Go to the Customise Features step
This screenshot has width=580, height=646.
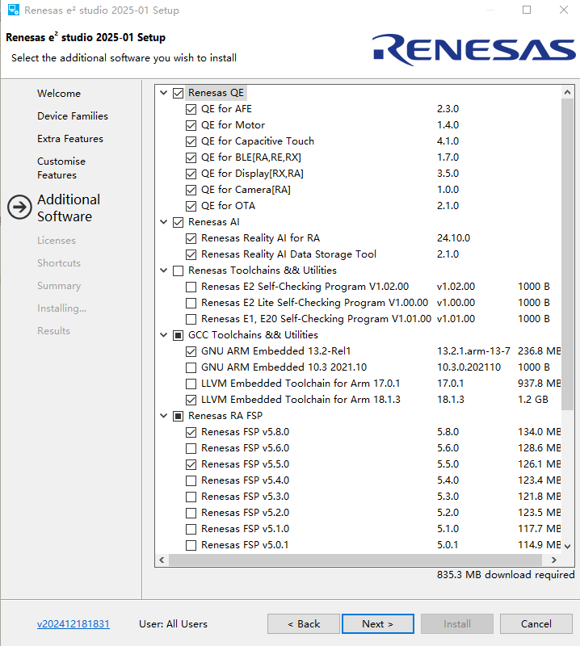click(x=61, y=168)
